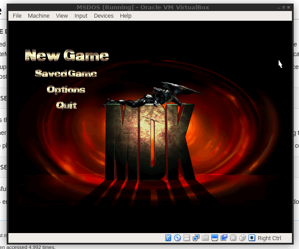The height and width of the screenshot is (249, 299).
Task: Click the hard disk activity icon
Action: pos(168,238)
